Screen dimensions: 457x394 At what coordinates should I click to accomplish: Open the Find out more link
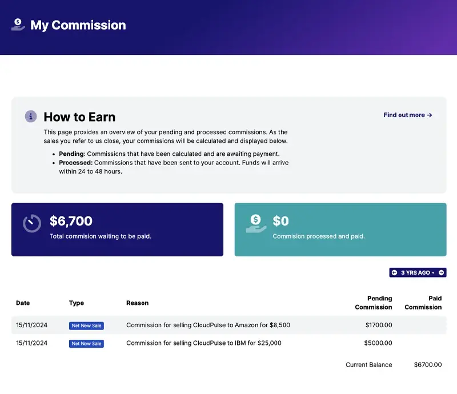[x=407, y=115]
